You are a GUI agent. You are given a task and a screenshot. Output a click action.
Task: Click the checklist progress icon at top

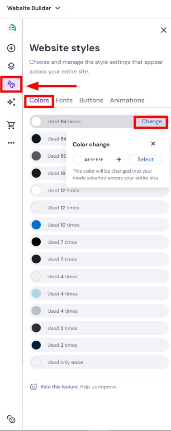click(x=11, y=28)
